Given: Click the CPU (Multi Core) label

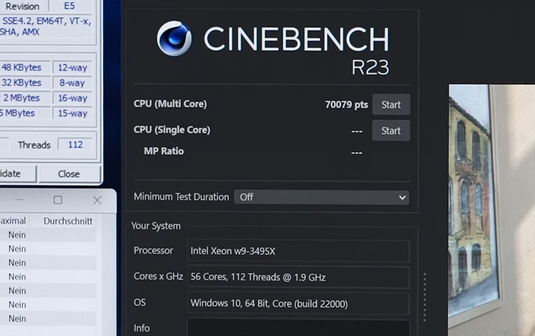Looking at the screenshot, I should coord(170,104).
